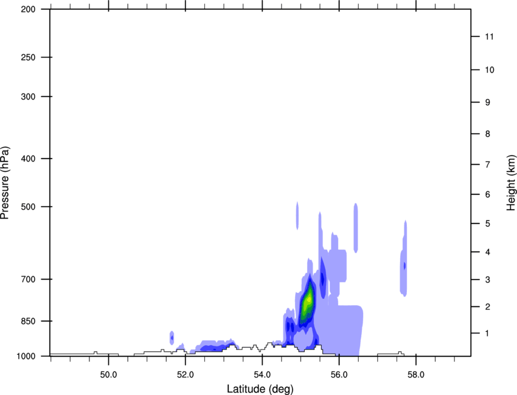
Task: Select the 1000 pressure tick label
Action: (26, 356)
